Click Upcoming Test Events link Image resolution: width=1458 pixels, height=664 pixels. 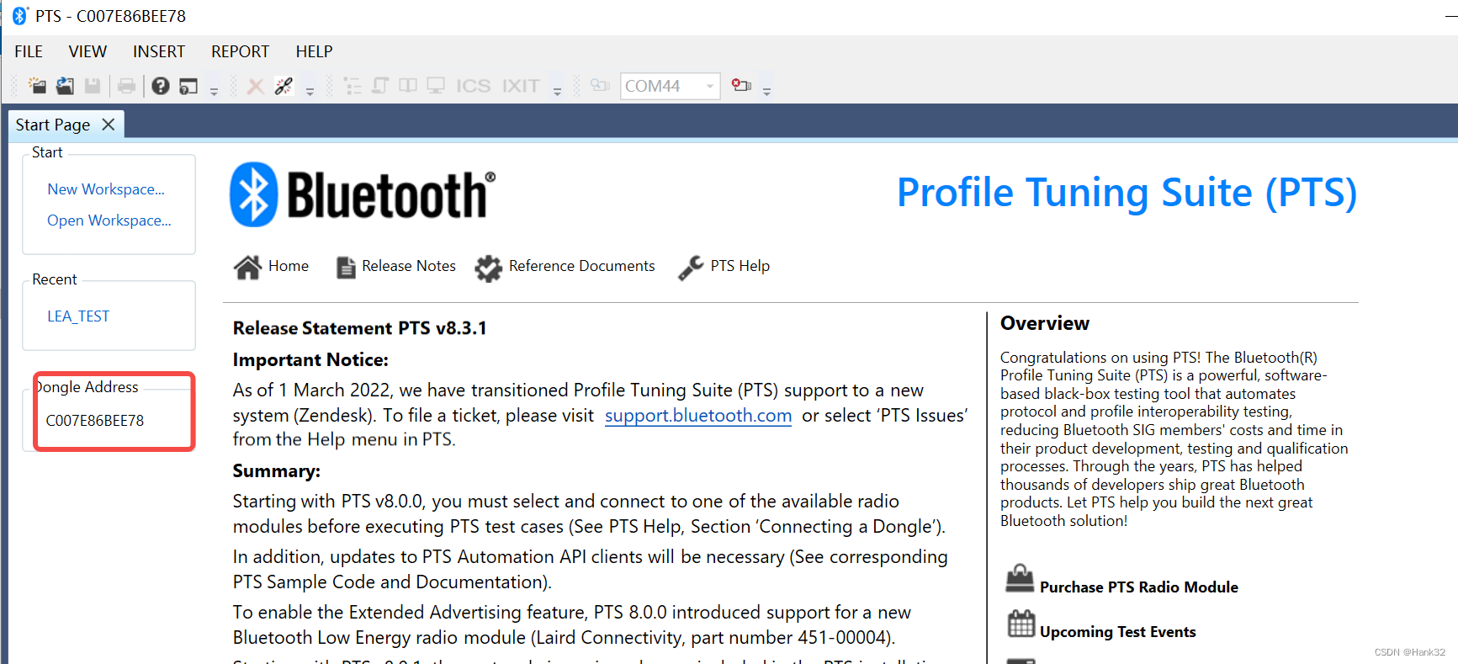pos(1117,632)
